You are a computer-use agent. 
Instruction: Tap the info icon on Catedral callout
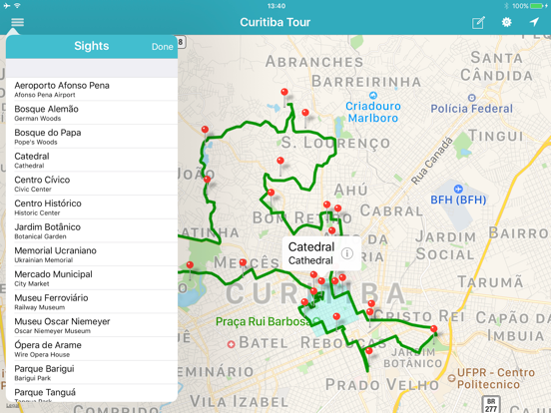(x=346, y=253)
